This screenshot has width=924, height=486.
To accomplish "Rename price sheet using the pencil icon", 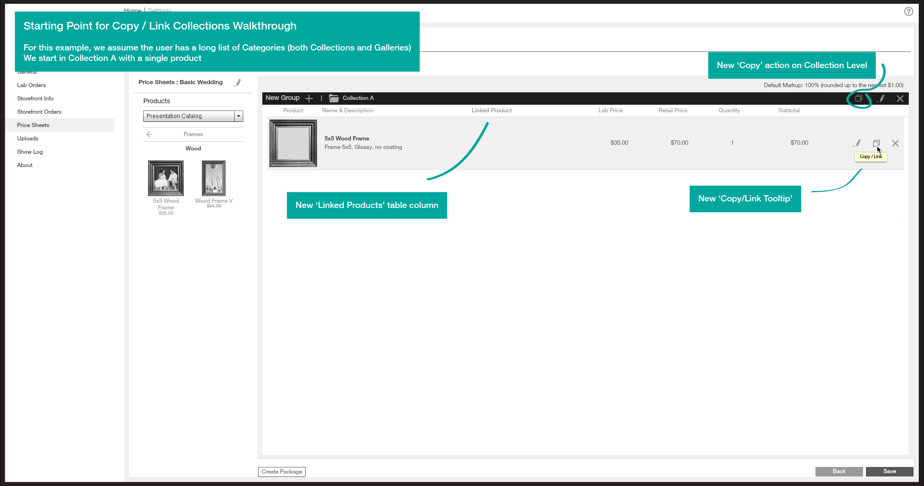I will click(238, 83).
